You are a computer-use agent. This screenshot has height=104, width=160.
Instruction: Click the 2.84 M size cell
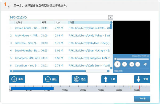59,35
